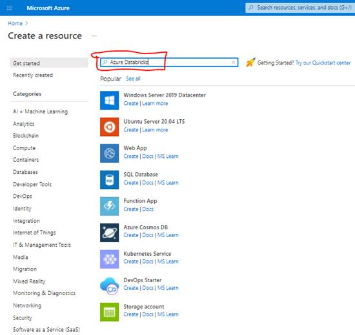Open the Developer Tools category
The width and height of the screenshot is (355, 335).
click(x=32, y=184)
